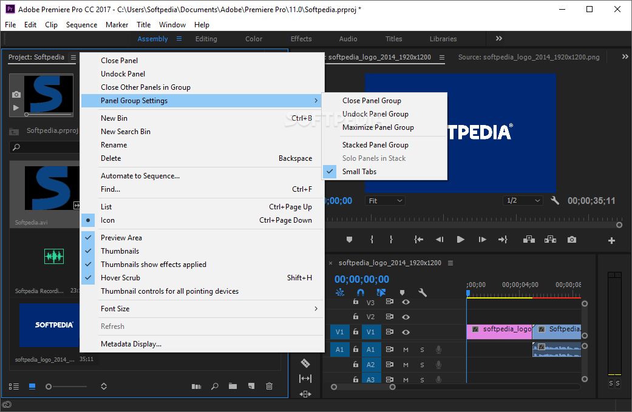
Task: Click the Lift icon in program monitor
Action: [529, 240]
